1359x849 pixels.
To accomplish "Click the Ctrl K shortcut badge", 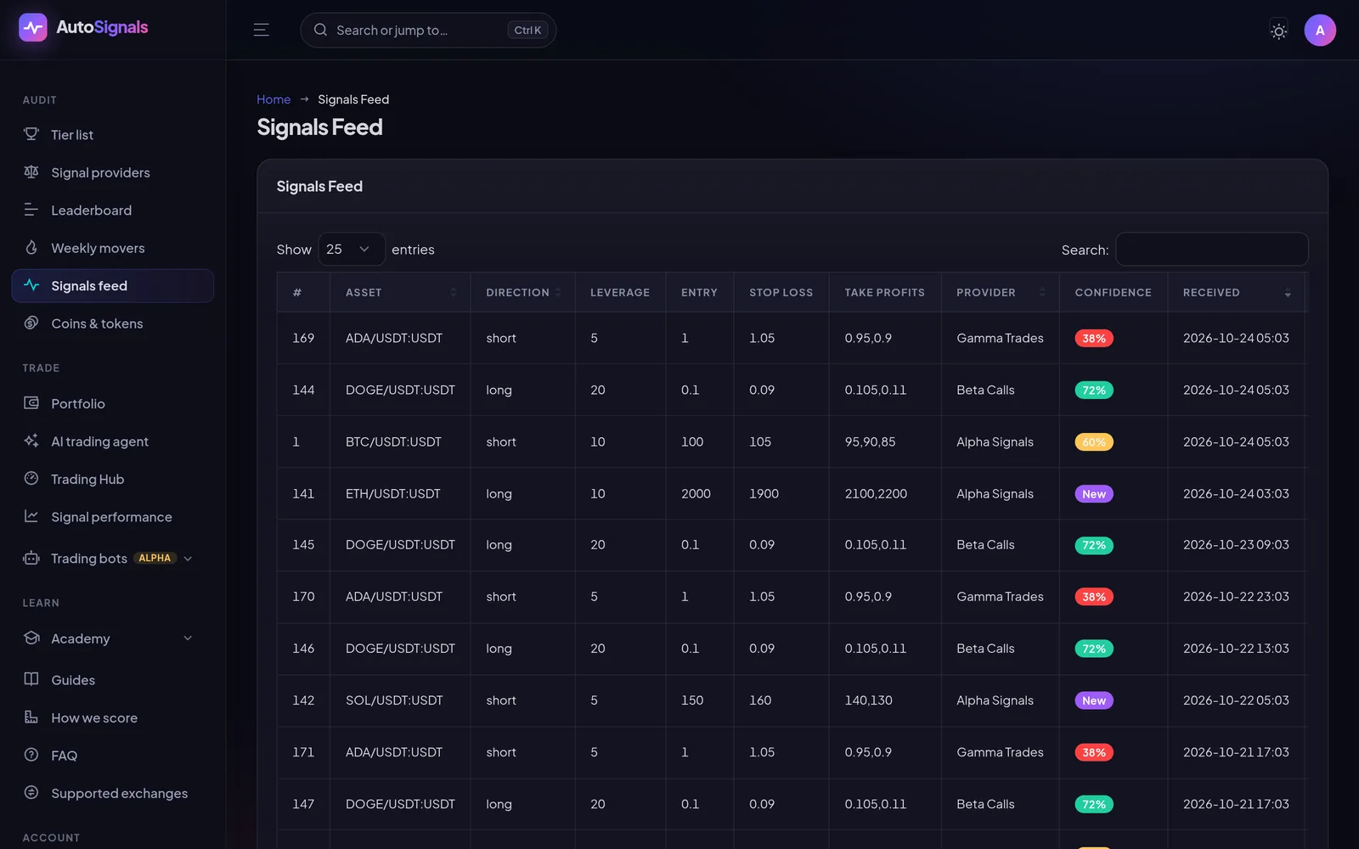I will point(527,31).
